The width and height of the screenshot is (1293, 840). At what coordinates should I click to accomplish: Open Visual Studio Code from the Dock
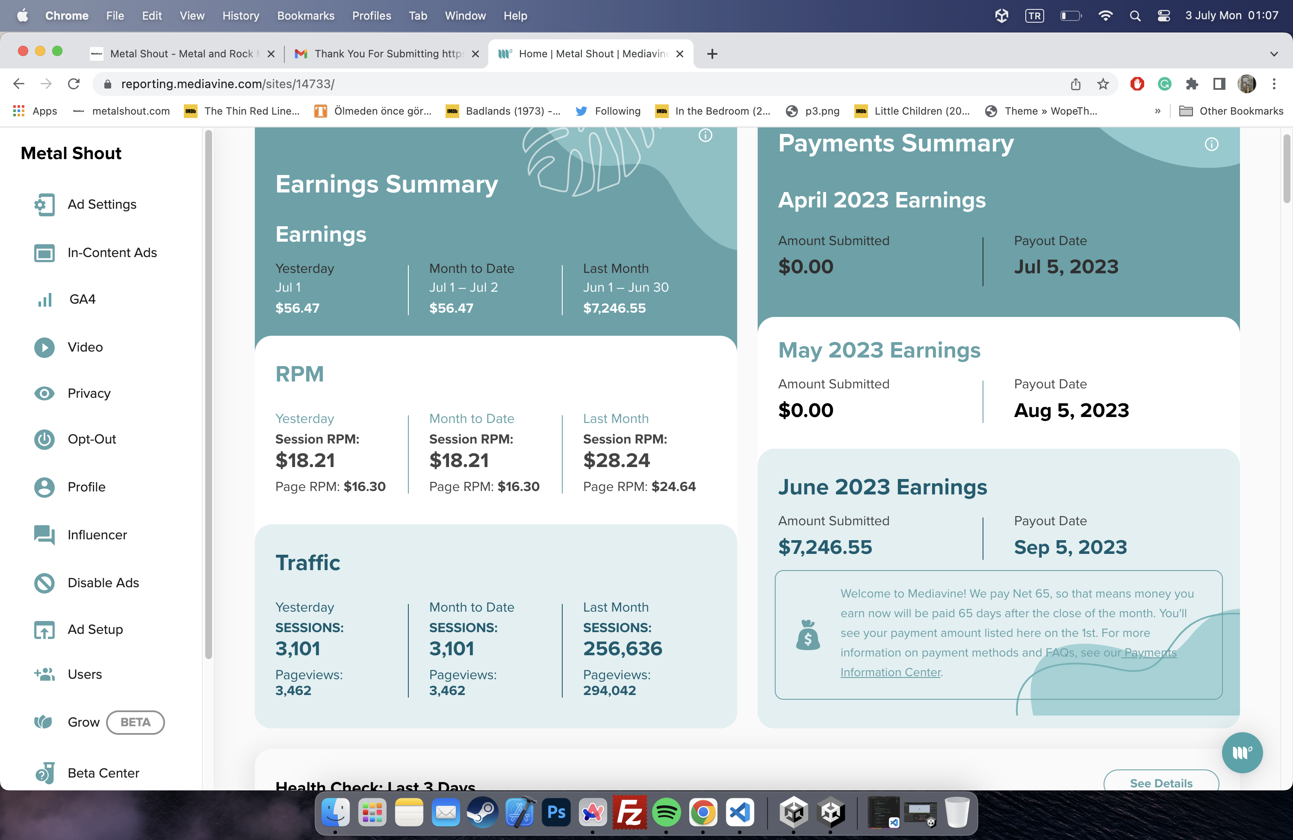740,812
